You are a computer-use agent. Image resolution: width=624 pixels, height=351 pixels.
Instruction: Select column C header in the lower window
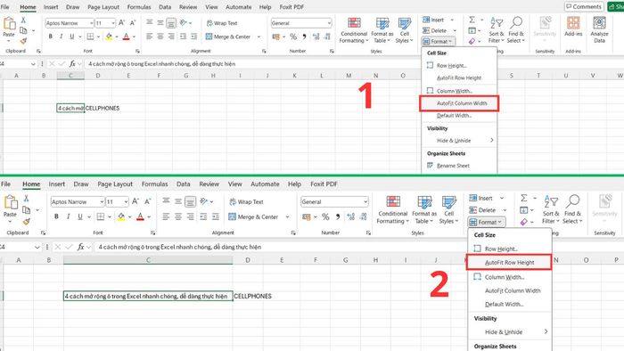(x=148, y=260)
